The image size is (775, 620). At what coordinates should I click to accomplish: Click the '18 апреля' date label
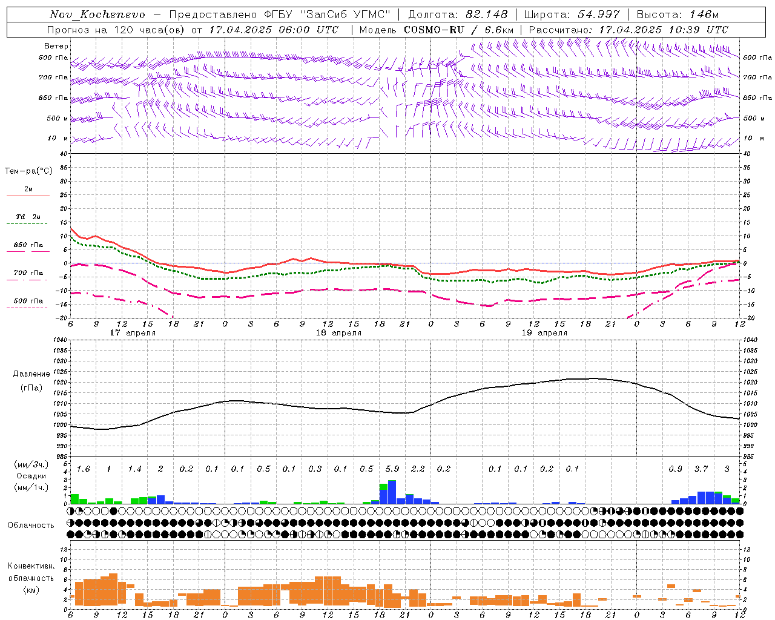click(338, 333)
